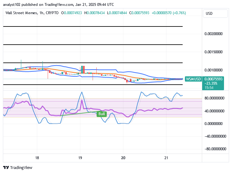Click the low value 0.00074844
This screenshot has height=173, width=232.
click(x=118, y=13)
